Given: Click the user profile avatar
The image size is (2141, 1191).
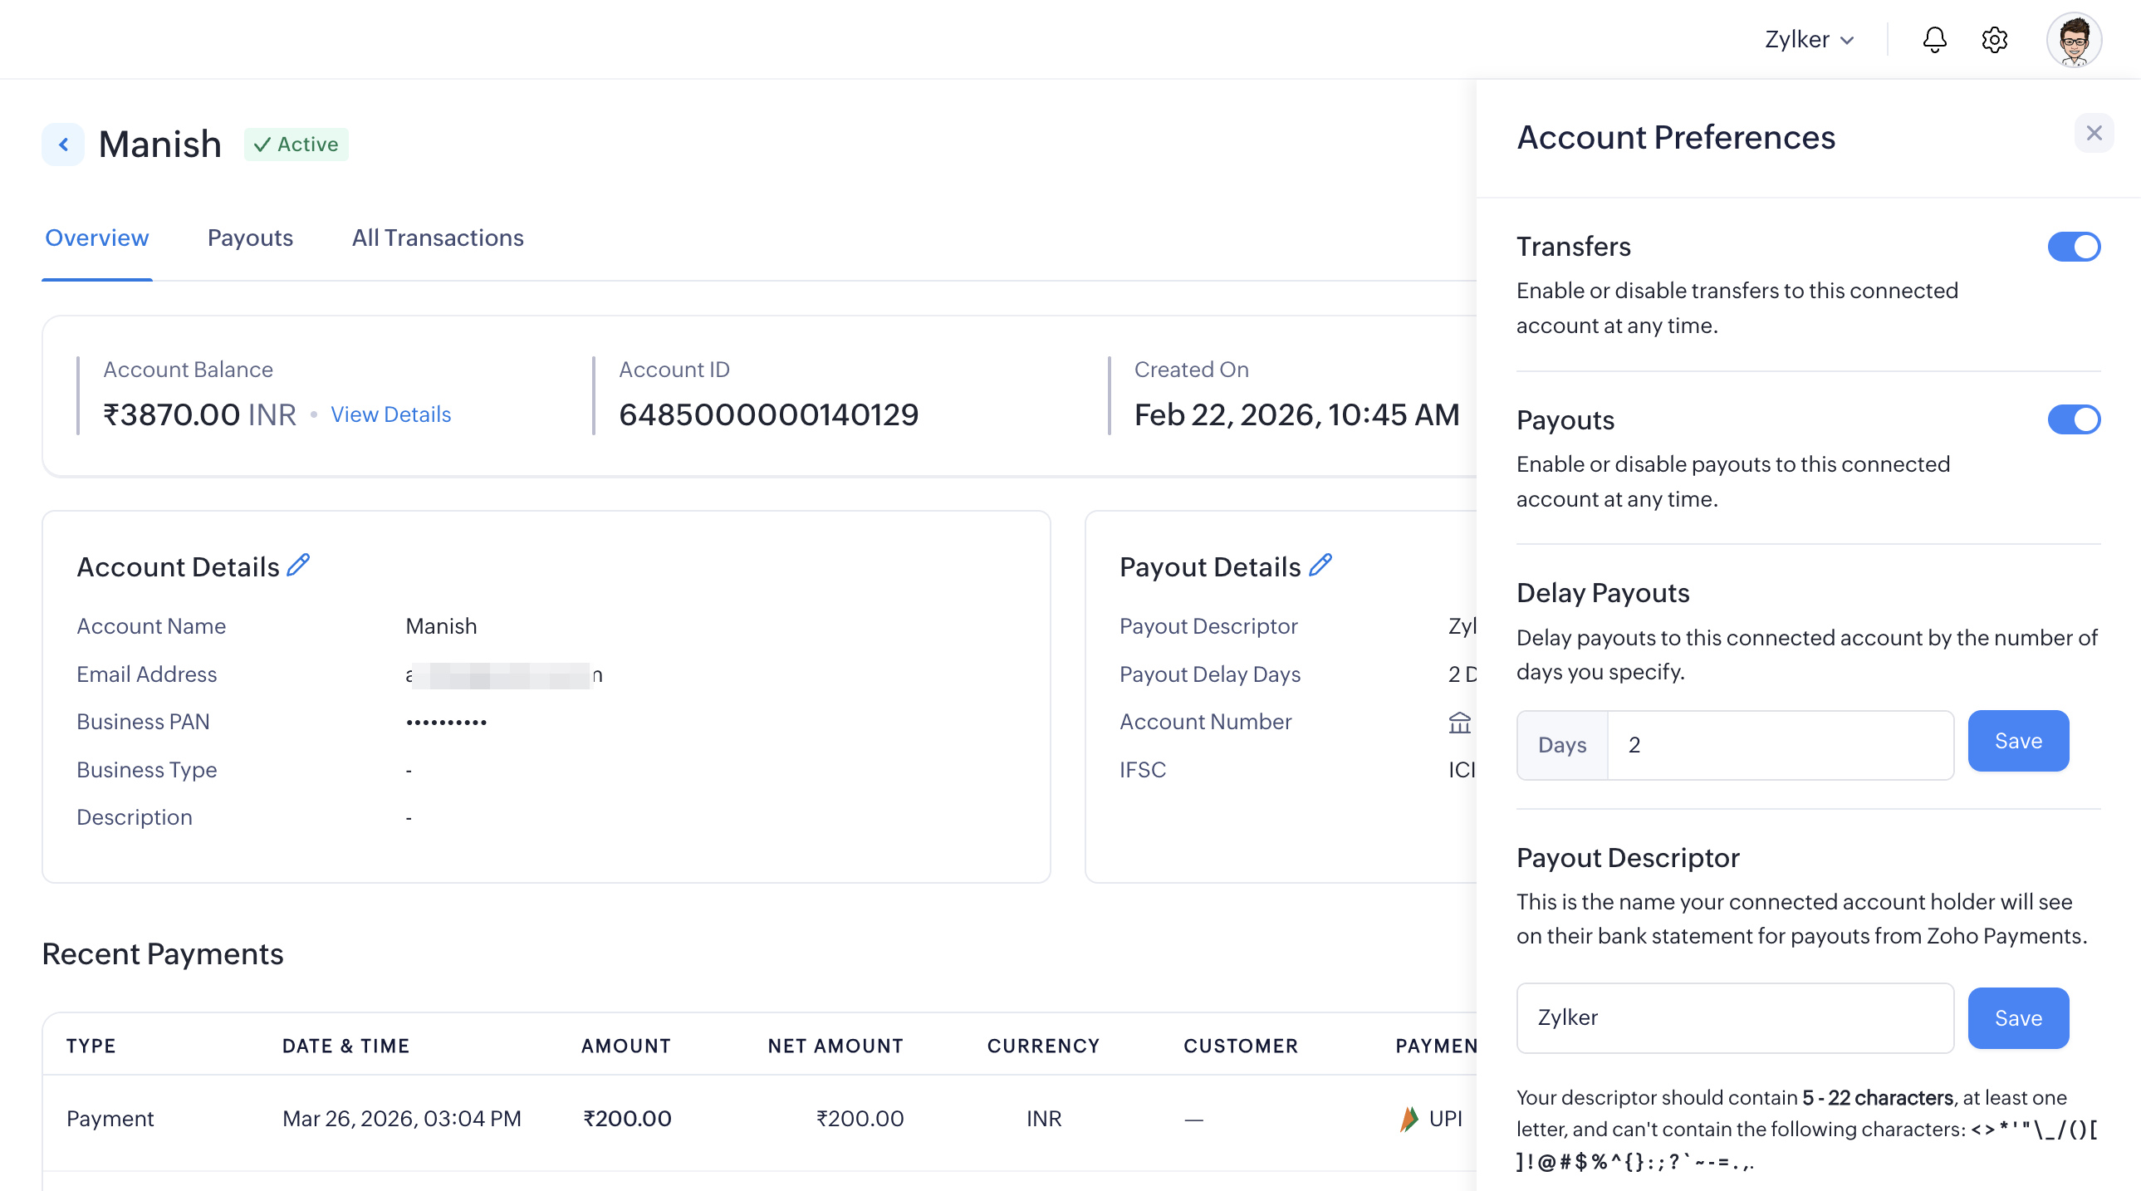Looking at the screenshot, I should (x=2073, y=39).
